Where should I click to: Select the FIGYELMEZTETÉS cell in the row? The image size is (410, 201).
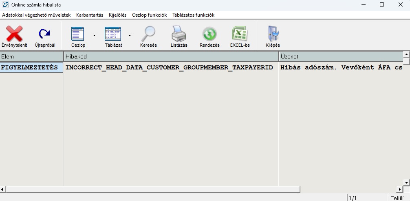pos(31,67)
